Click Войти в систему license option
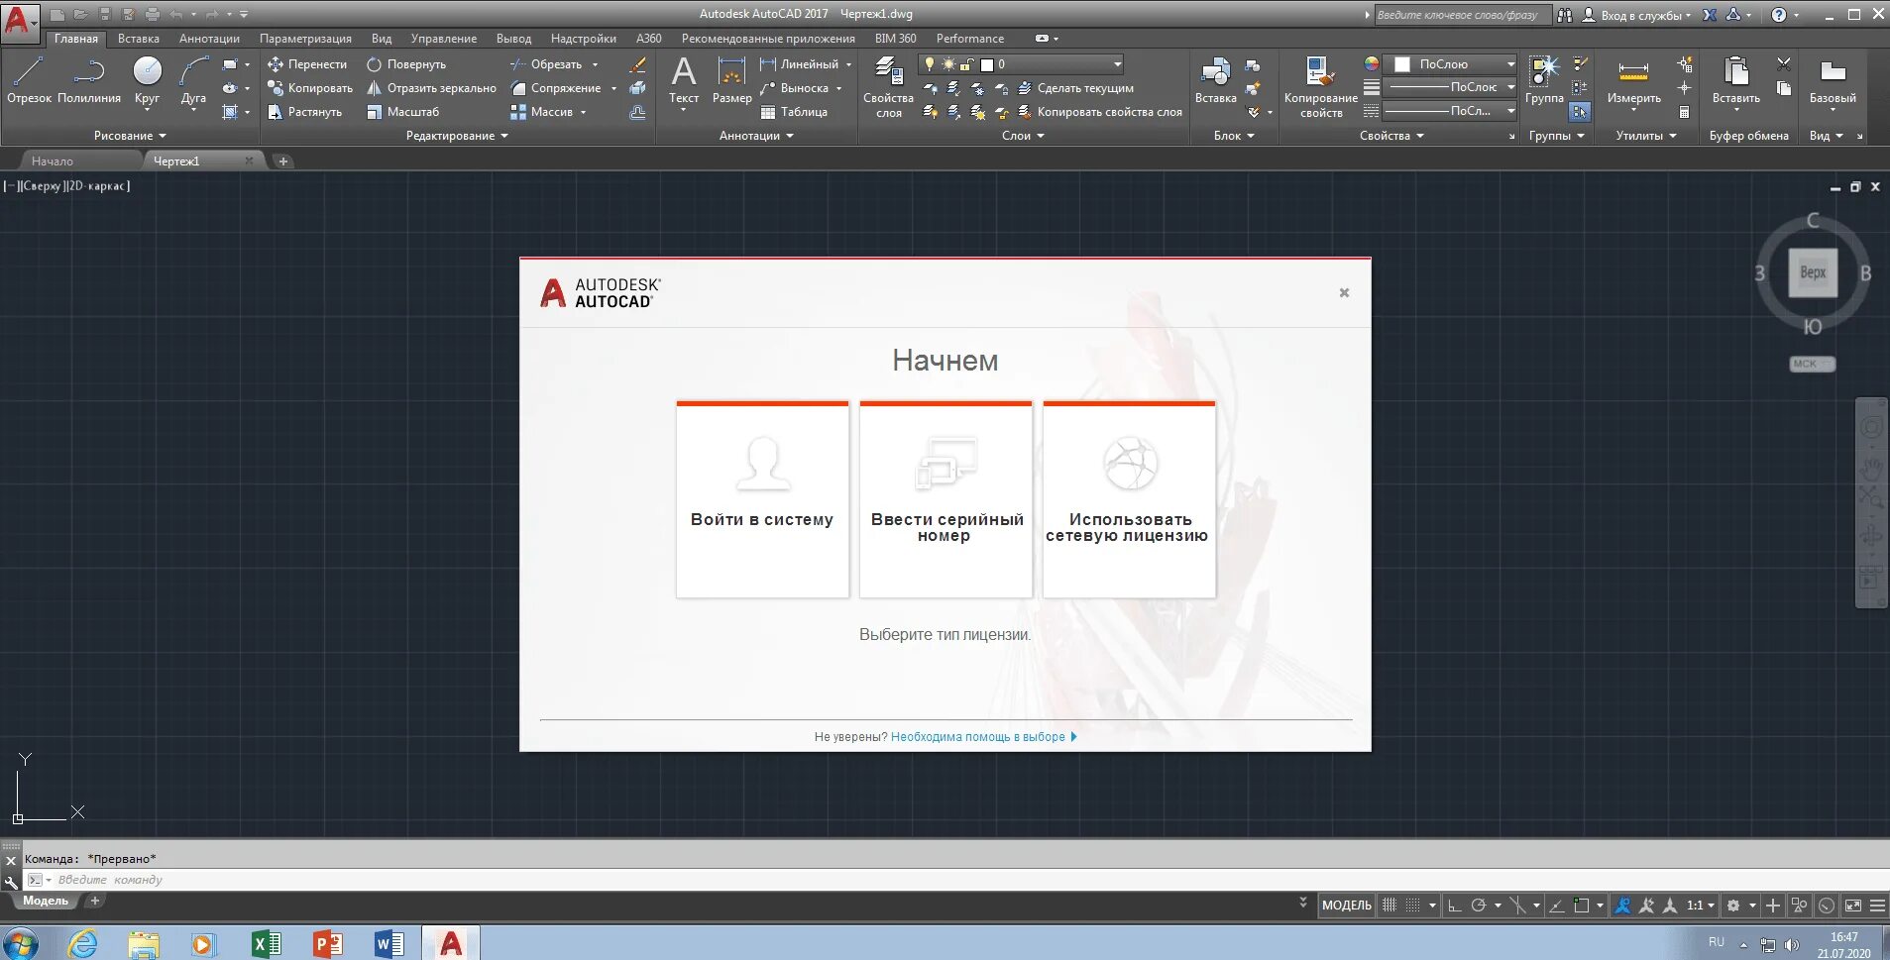Image resolution: width=1890 pixels, height=960 pixels. pos(762,499)
